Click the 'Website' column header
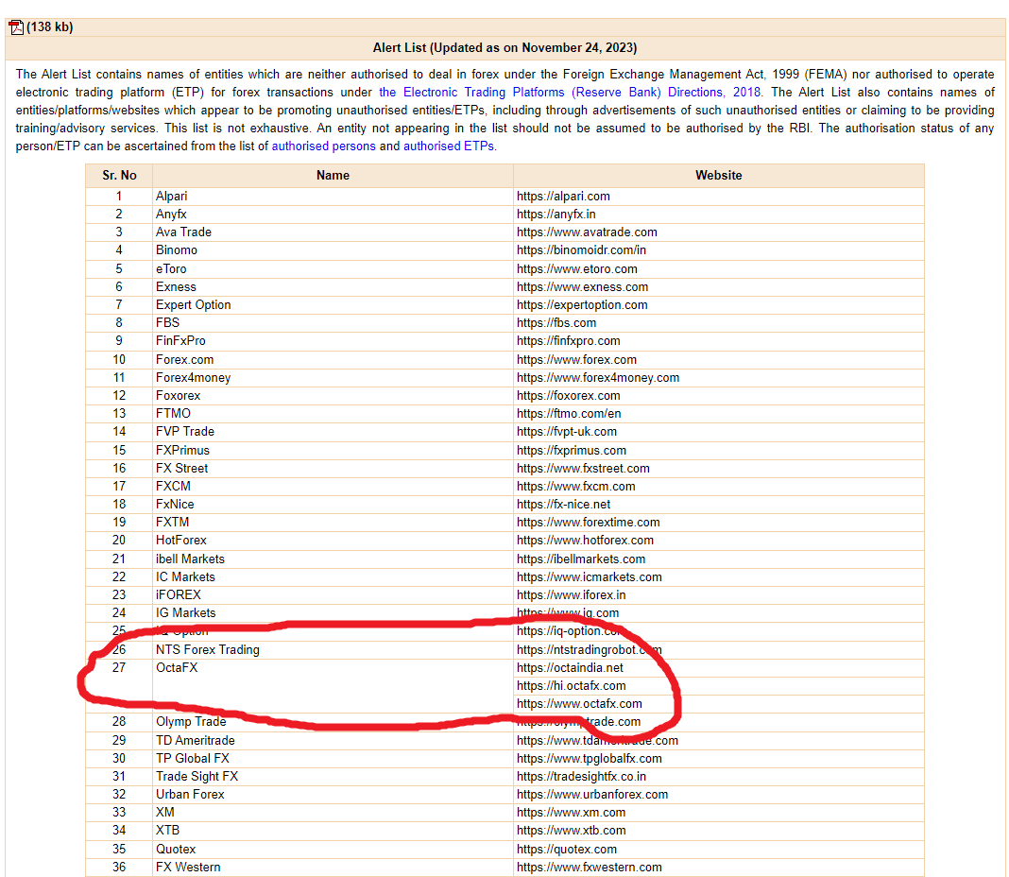 pyautogui.click(x=719, y=175)
